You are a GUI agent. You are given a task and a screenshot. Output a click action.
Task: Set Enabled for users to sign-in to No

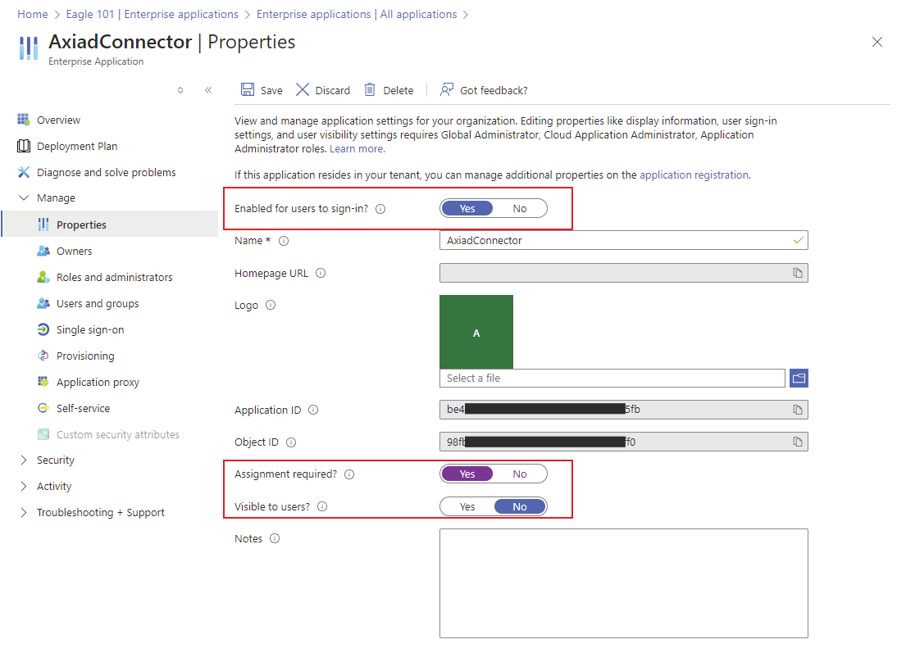pos(520,208)
